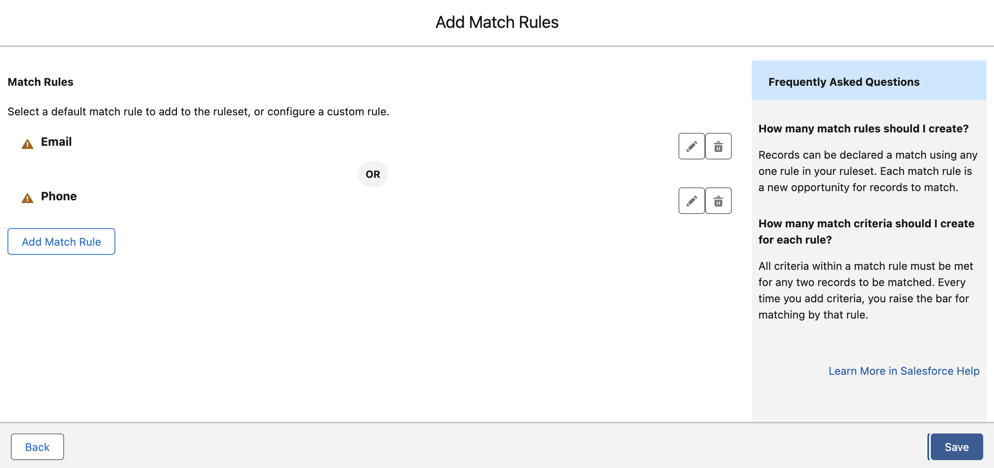Click the warning icon beside Phone

pos(27,199)
